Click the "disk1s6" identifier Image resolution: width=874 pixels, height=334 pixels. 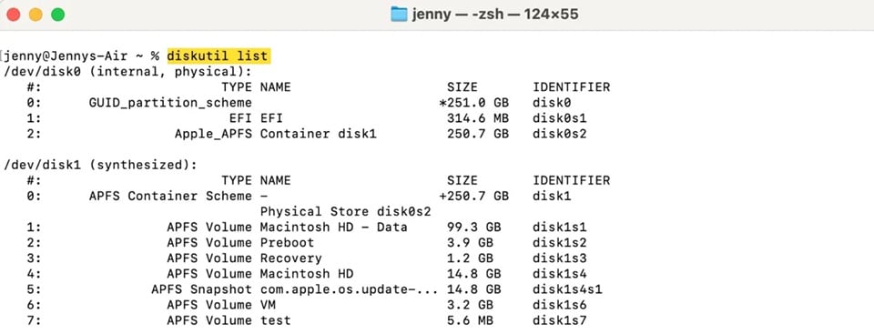coord(560,305)
